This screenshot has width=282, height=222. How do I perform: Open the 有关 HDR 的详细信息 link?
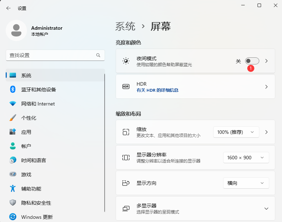click(157, 90)
